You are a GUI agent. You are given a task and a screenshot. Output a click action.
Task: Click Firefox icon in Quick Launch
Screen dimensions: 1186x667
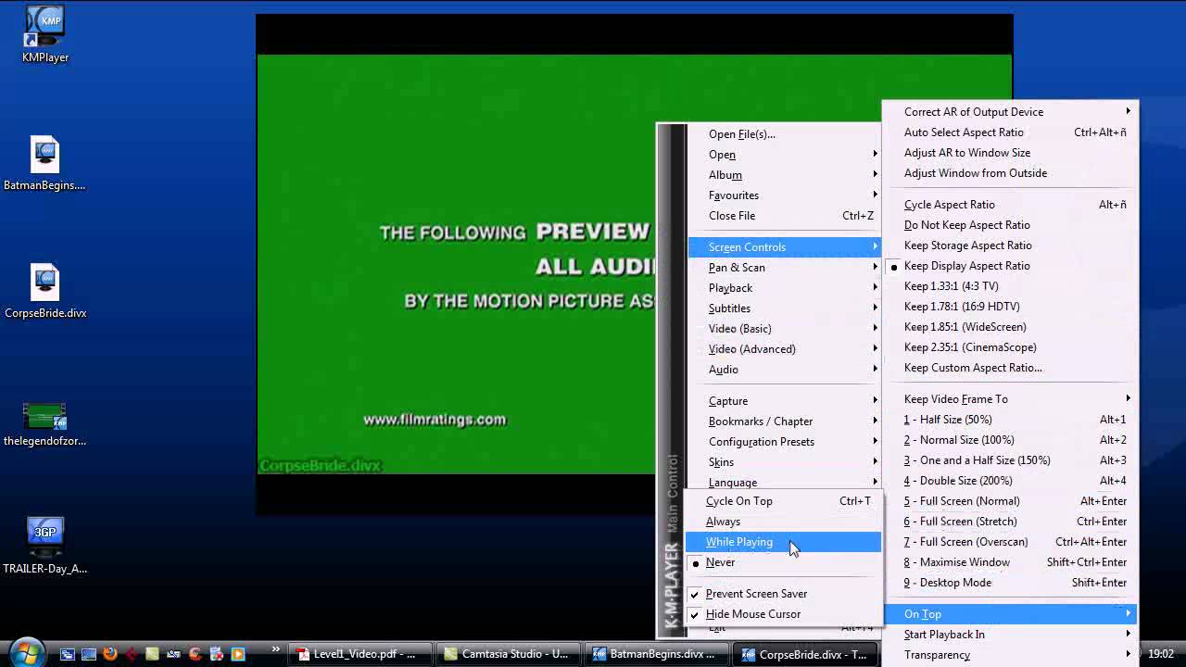[x=110, y=653]
